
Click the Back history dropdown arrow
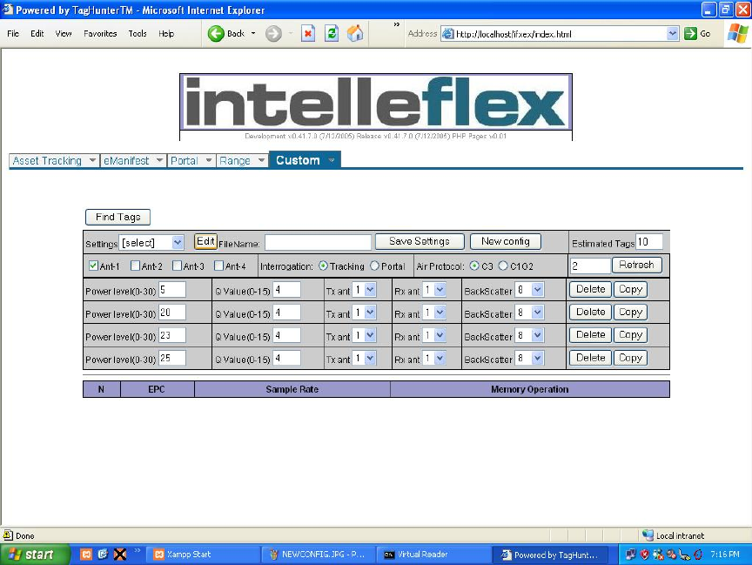(253, 34)
